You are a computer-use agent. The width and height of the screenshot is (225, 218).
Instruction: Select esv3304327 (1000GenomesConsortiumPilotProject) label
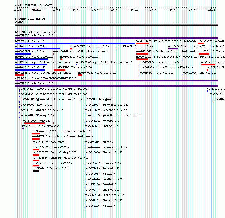54,89
